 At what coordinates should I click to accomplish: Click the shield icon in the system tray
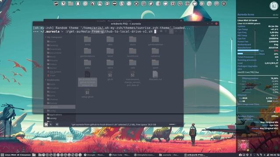coord(247,155)
